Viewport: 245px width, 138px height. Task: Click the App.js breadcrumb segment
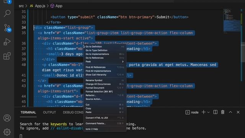[40, 6]
